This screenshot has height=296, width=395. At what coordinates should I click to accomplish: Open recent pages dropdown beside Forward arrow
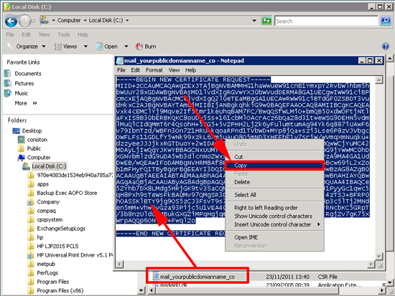click(34, 22)
